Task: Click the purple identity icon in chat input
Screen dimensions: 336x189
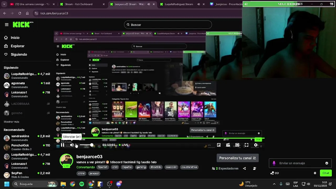Action: click(274, 163)
